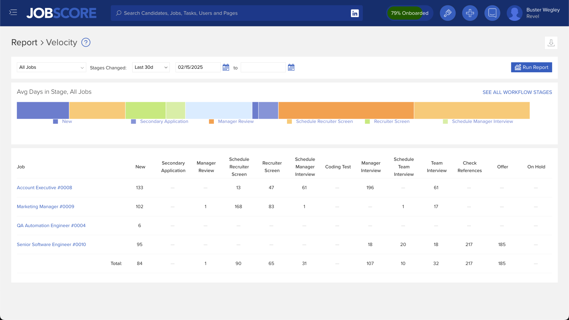The height and width of the screenshot is (320, 569).
Task: Toggle the Manager Review legend item
Action: pyautogui.click(x=235, y=121)
